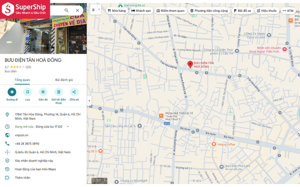300x187 pixels.
Task: Filter map by Phương tiện công cộng
Action: tap(209, 11)
